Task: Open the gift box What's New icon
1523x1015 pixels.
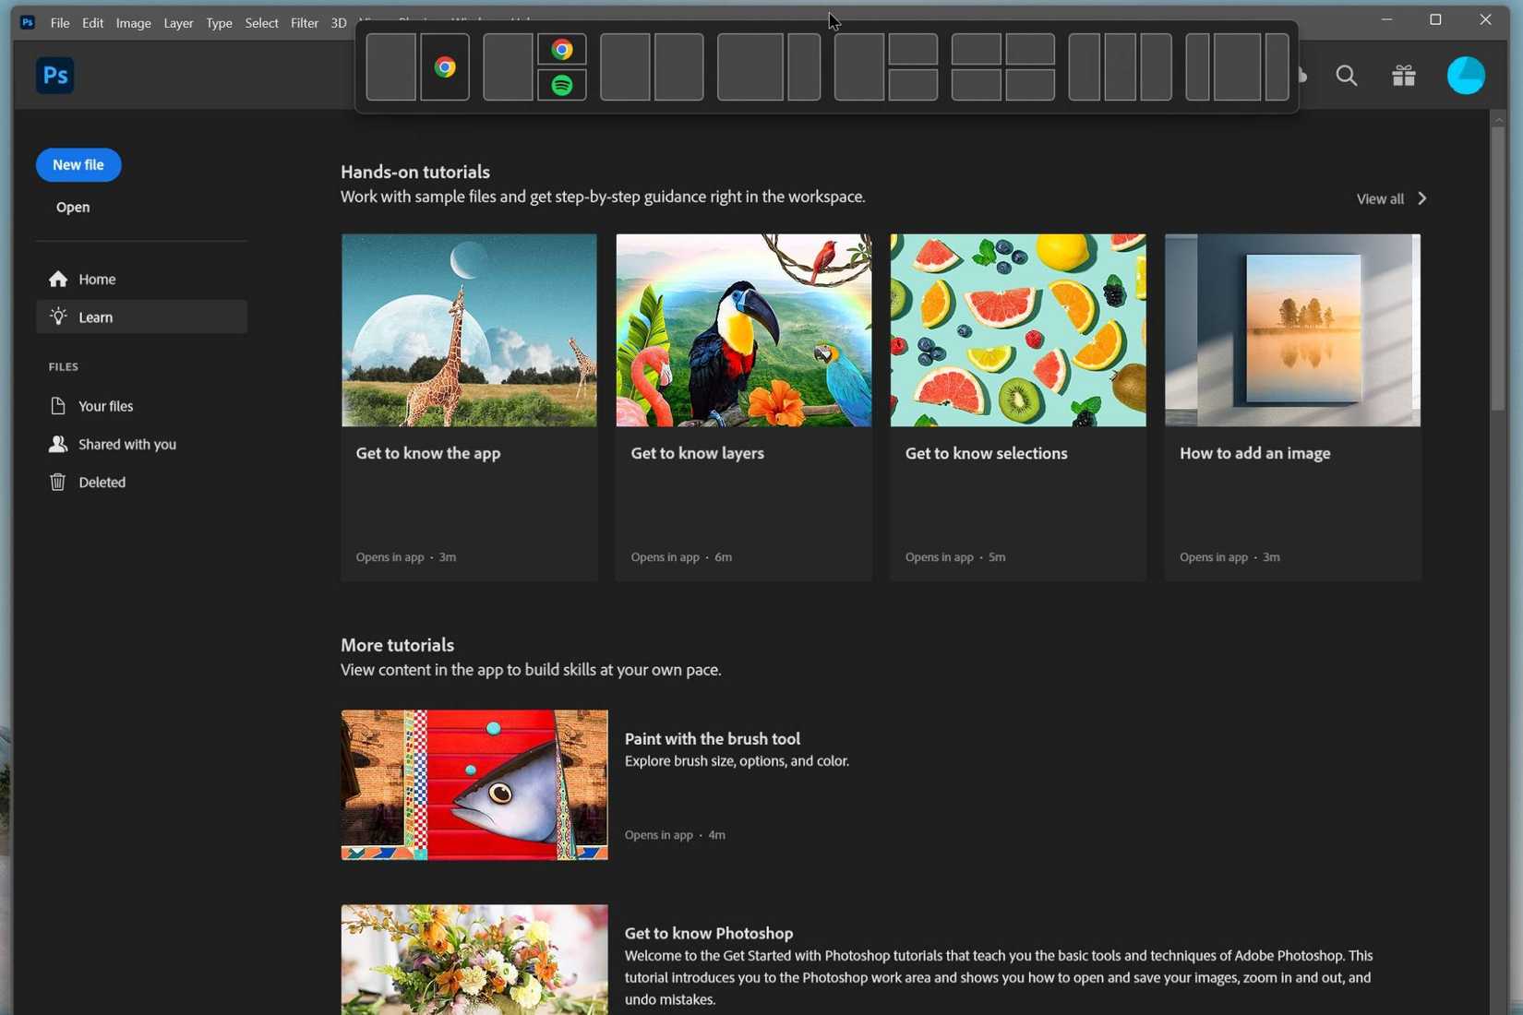Action: pyautogui.click(x=1403, y=76)
